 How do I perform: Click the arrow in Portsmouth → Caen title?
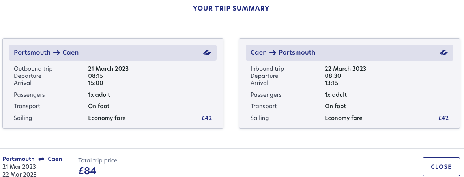[x=56, y=53]
